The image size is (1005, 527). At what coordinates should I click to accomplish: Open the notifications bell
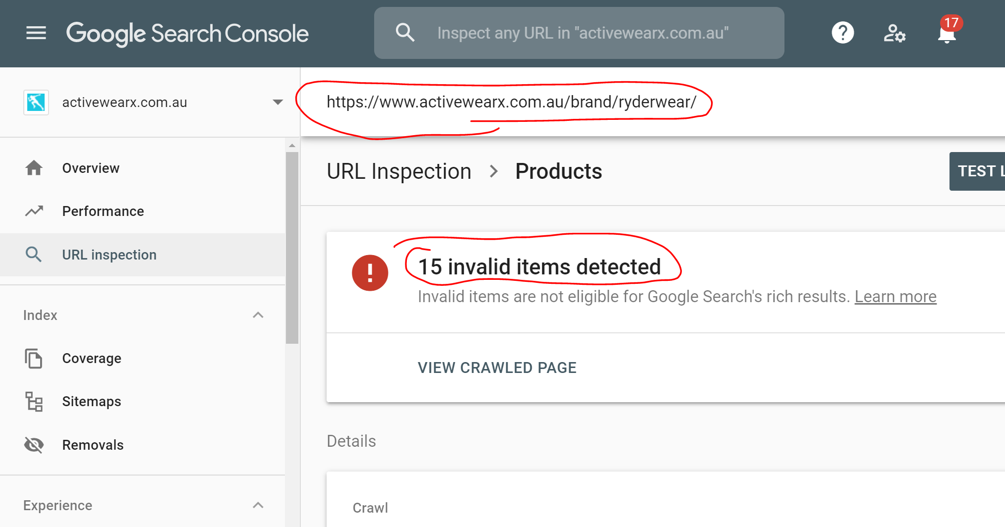(947, 34)
